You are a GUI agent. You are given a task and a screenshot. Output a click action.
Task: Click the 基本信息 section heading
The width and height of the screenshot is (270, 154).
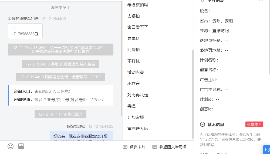coord(215,125)
